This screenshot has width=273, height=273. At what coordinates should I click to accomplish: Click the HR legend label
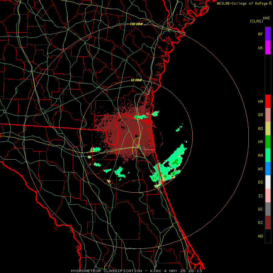261,142
